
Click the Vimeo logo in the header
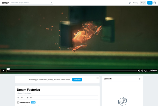point(5,3)
